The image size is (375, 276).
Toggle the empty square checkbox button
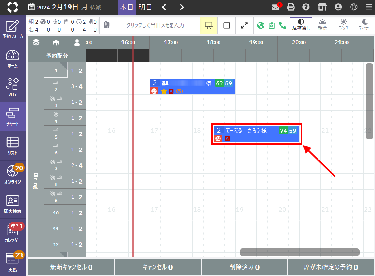point(226,25)
